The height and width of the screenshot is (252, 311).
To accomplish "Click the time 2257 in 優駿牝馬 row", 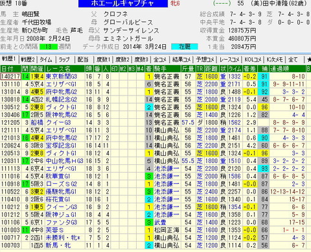I will pyautogui.click(x=235, y=192).
